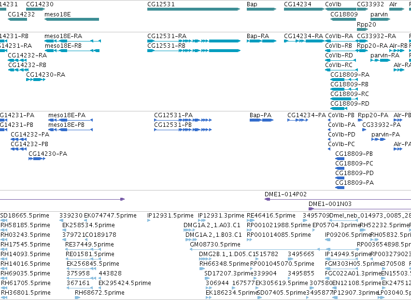This screenshot has width=411, height=300.
Task: Select the CG33932 gene label
Action: coord(370,4)
